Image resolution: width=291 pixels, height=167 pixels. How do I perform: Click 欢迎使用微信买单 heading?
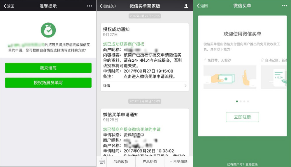coord(242,34)
